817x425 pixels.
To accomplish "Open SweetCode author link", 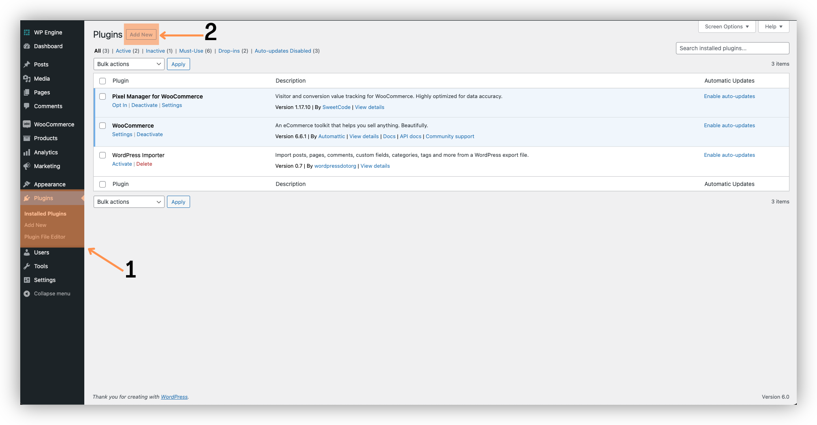I will coord(336,107).
